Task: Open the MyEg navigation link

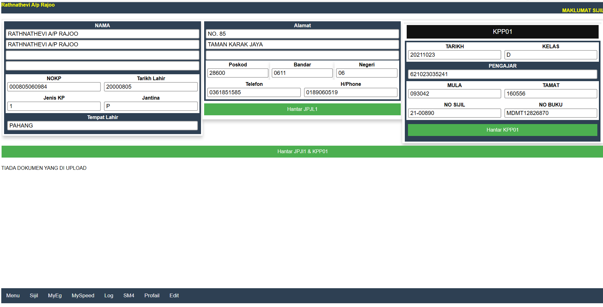Action: pyautogui.click(x=55, y=295)
